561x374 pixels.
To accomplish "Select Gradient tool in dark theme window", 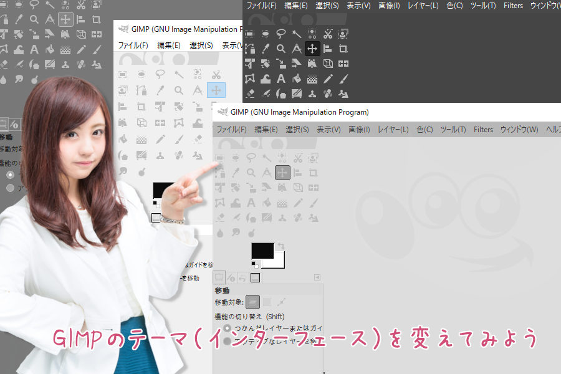I will point(312,79).
